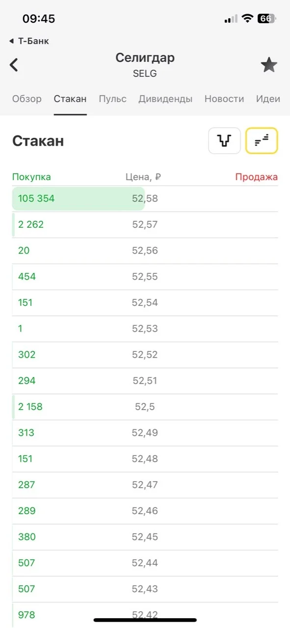Open the Пульс tab
The image size is (290, 628).
point(112,99)
